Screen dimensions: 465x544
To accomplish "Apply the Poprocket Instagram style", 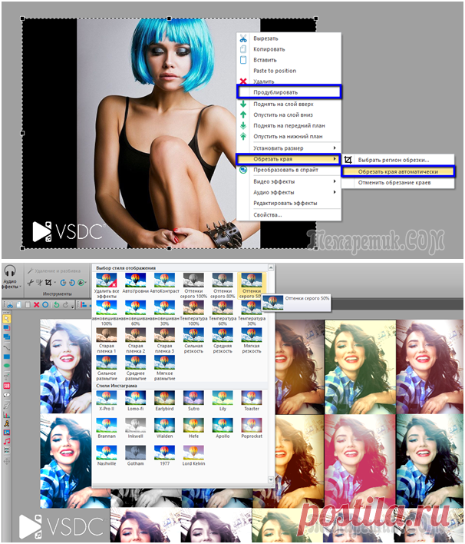I will click(x=252, y=428).
